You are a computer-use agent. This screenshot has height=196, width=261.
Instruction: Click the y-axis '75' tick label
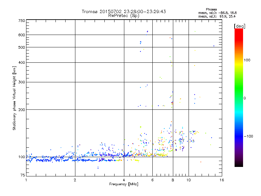click(23, 175)
